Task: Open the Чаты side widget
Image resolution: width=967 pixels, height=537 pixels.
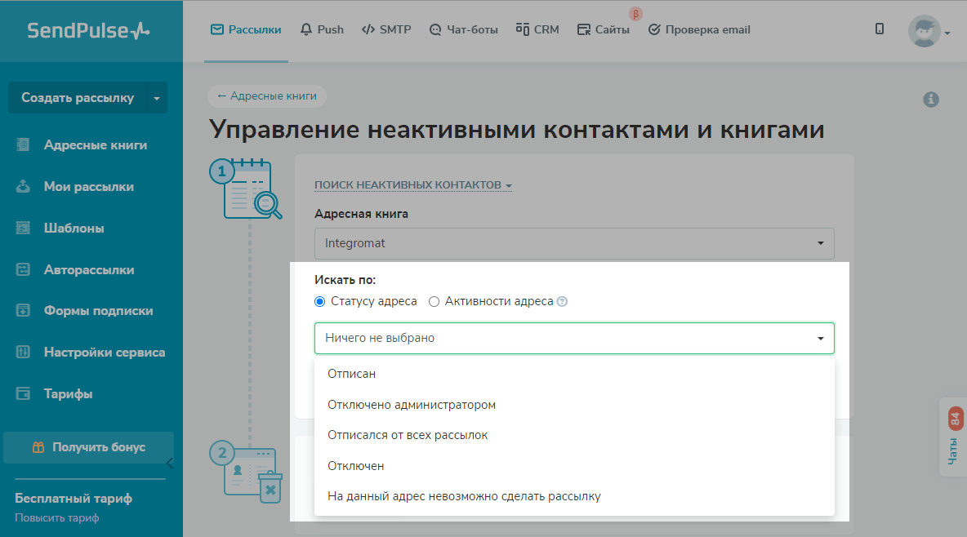Action: pyautogui.click(x=954, y=437)
